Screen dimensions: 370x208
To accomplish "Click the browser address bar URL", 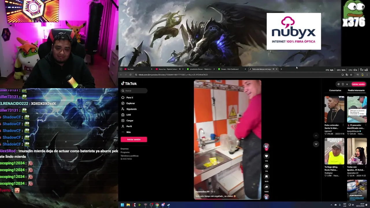I will coord(173,75).
